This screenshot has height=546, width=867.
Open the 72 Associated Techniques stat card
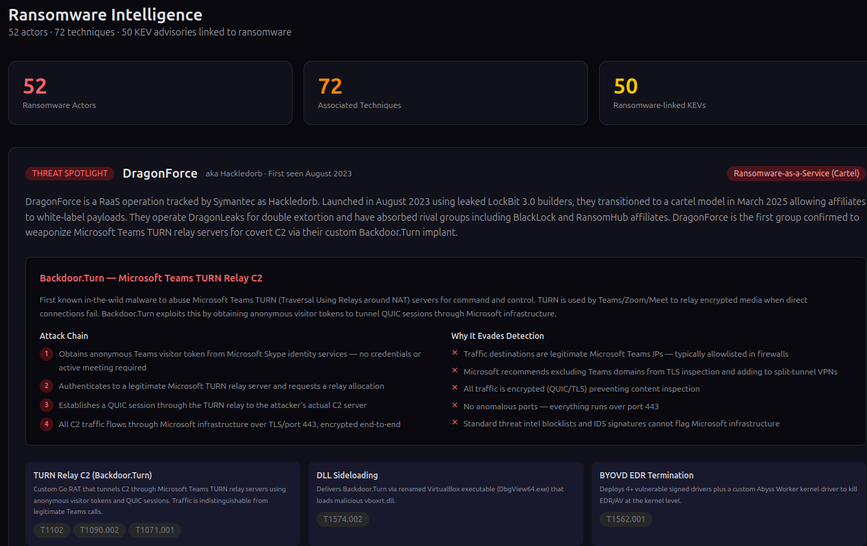coord(446,93)
